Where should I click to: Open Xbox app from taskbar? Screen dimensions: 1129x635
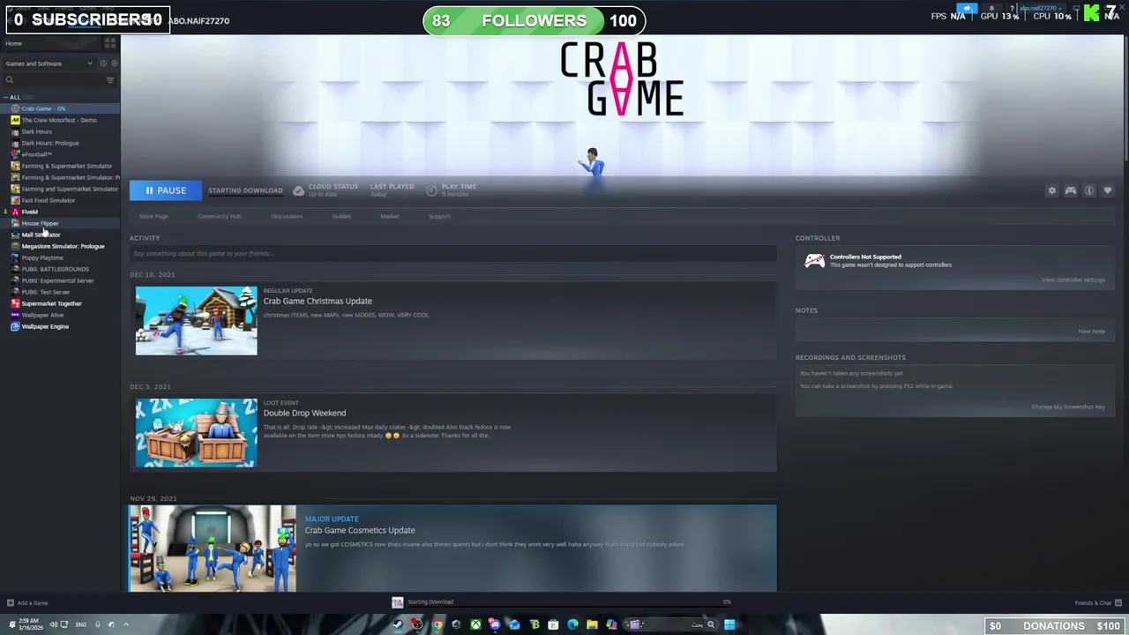(475, 624)
